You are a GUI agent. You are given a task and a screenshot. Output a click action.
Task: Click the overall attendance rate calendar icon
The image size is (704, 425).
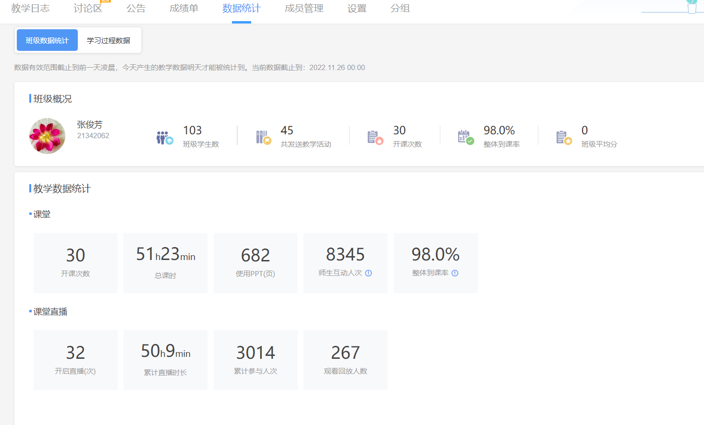click(x=465, y=137)
